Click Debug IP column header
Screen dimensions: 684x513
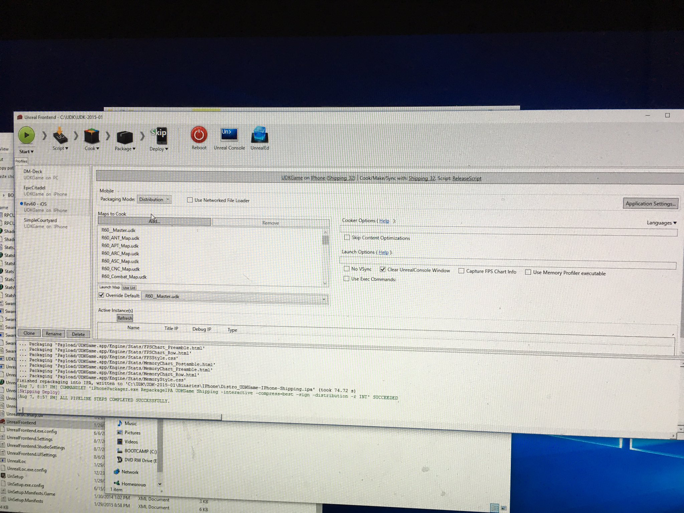202,329
